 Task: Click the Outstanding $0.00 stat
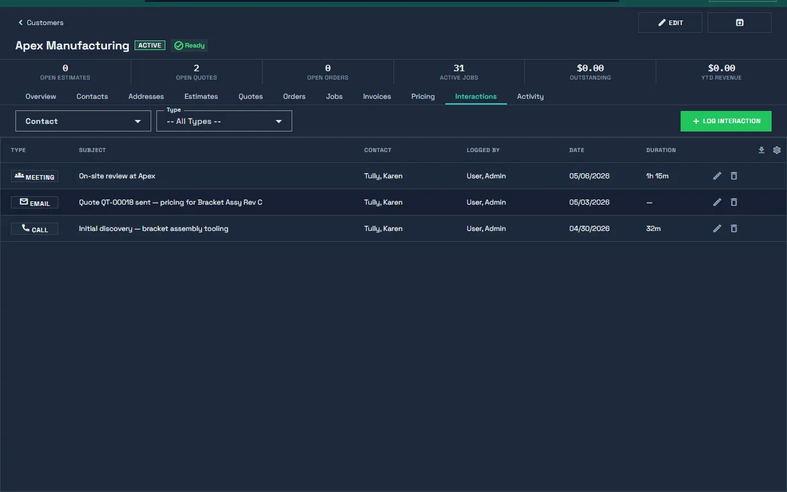coord(590,72)
